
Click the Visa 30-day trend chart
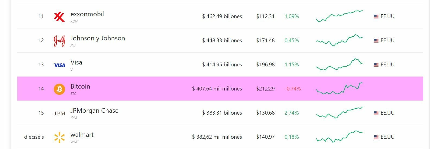pyautogui.click(x=339, y=64)
